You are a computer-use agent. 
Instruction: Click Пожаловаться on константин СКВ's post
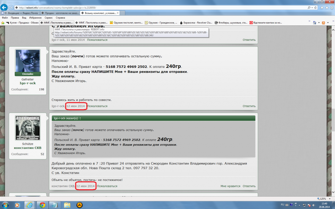point(107,186)
